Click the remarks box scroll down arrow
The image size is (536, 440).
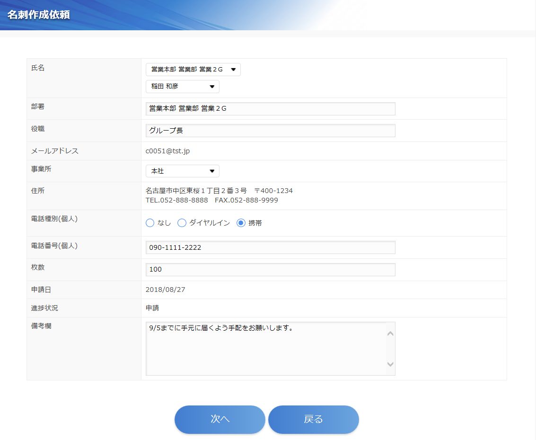click(390, 364)
